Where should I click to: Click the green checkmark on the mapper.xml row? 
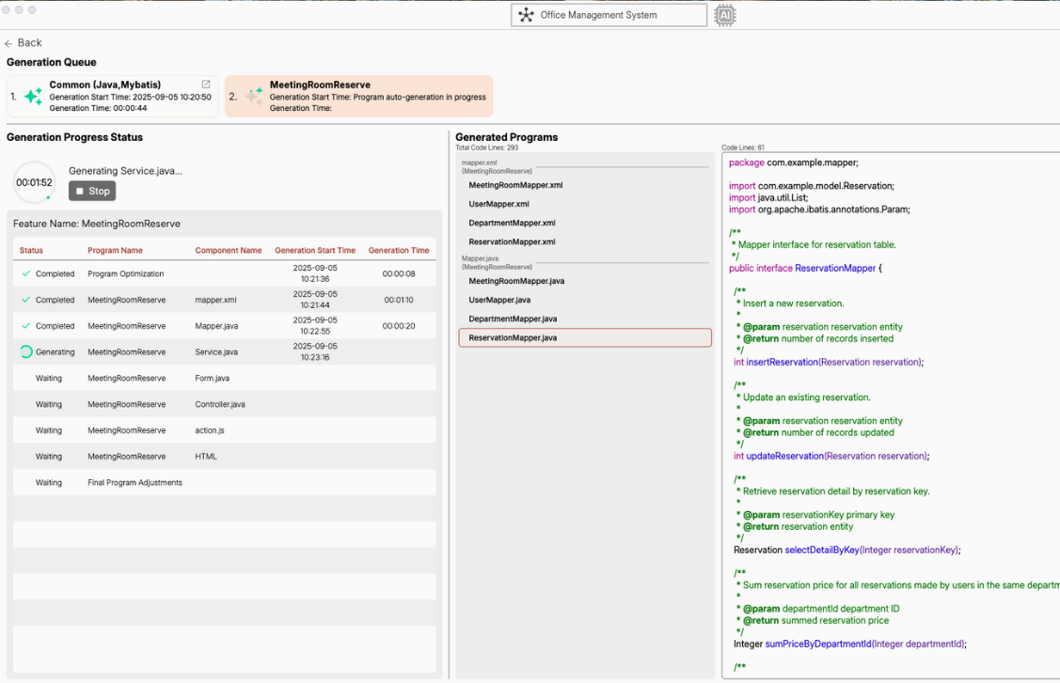(26, 301)
